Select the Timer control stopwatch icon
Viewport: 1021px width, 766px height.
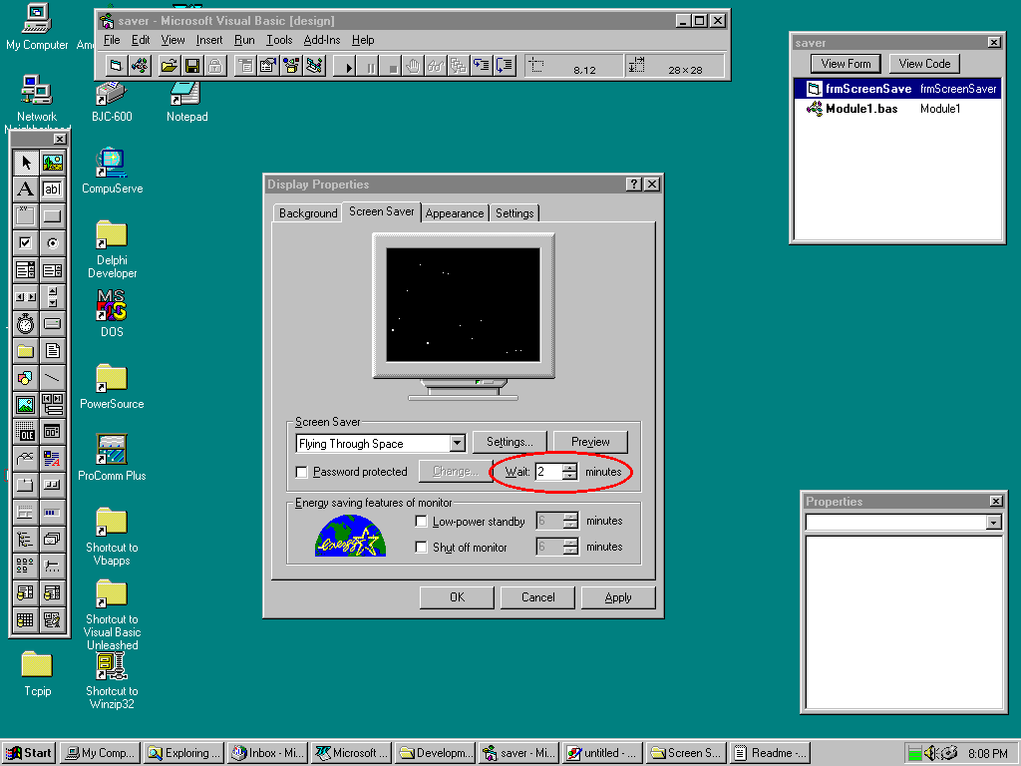[26, 324]
